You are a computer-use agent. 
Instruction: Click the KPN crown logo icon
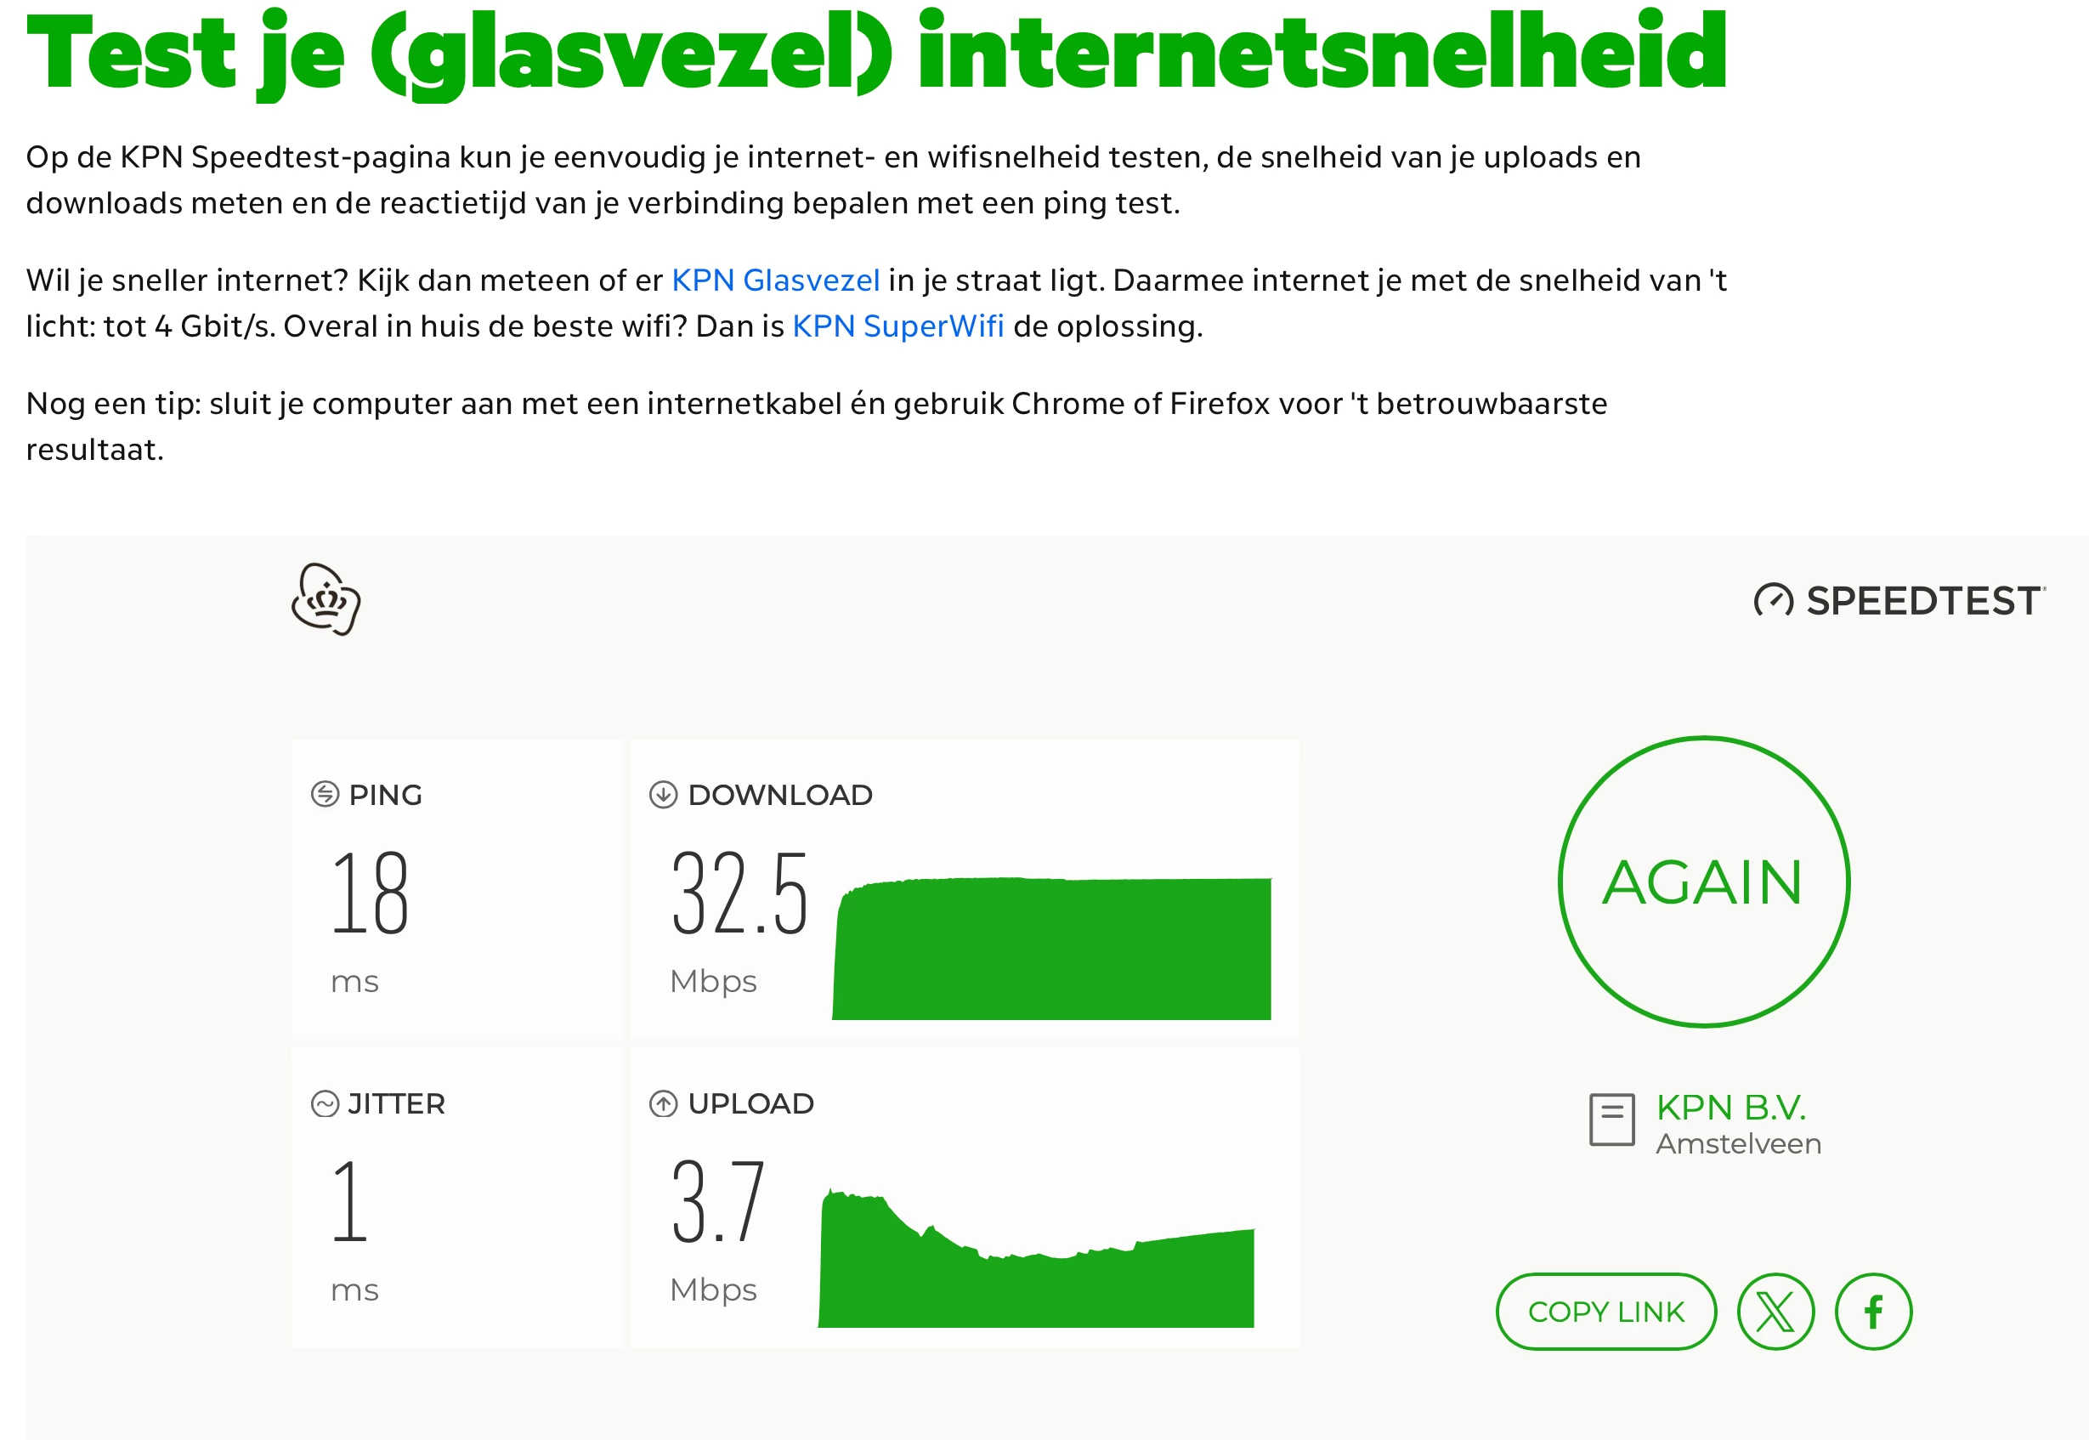pyautogui.click(x=326, y=600)
